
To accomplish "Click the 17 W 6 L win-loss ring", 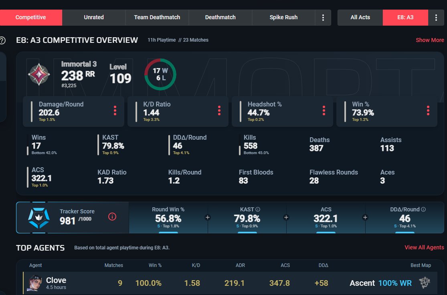I will click(160, 74).
